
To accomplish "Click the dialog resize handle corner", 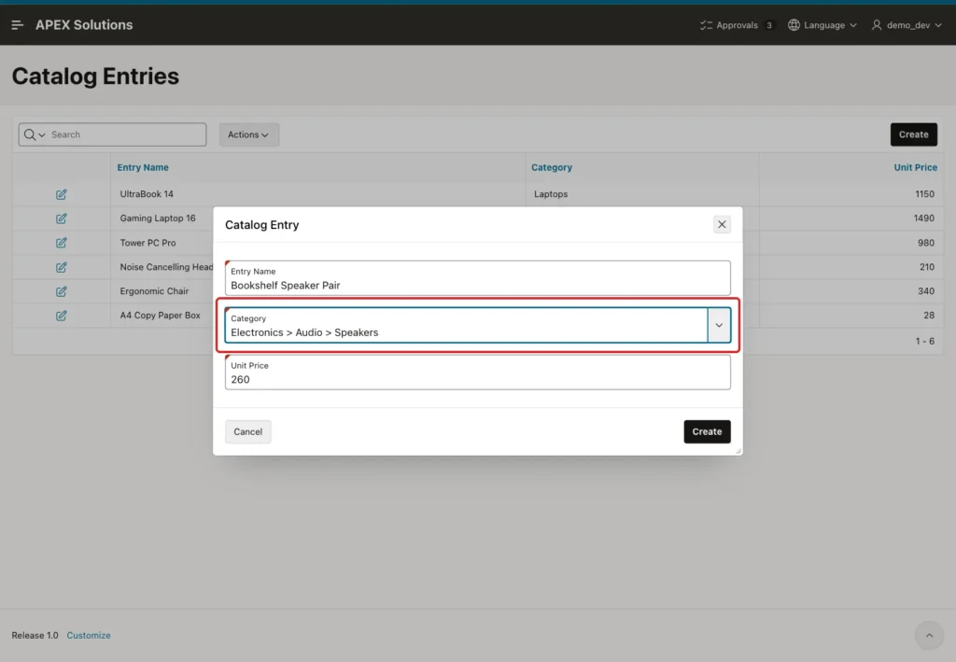I will [x=738, y=451].
